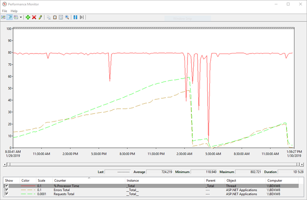The height and width of the screenshot is (200, 307).
Task: Click the time range scrollbar track
Action: click(153, 164)
